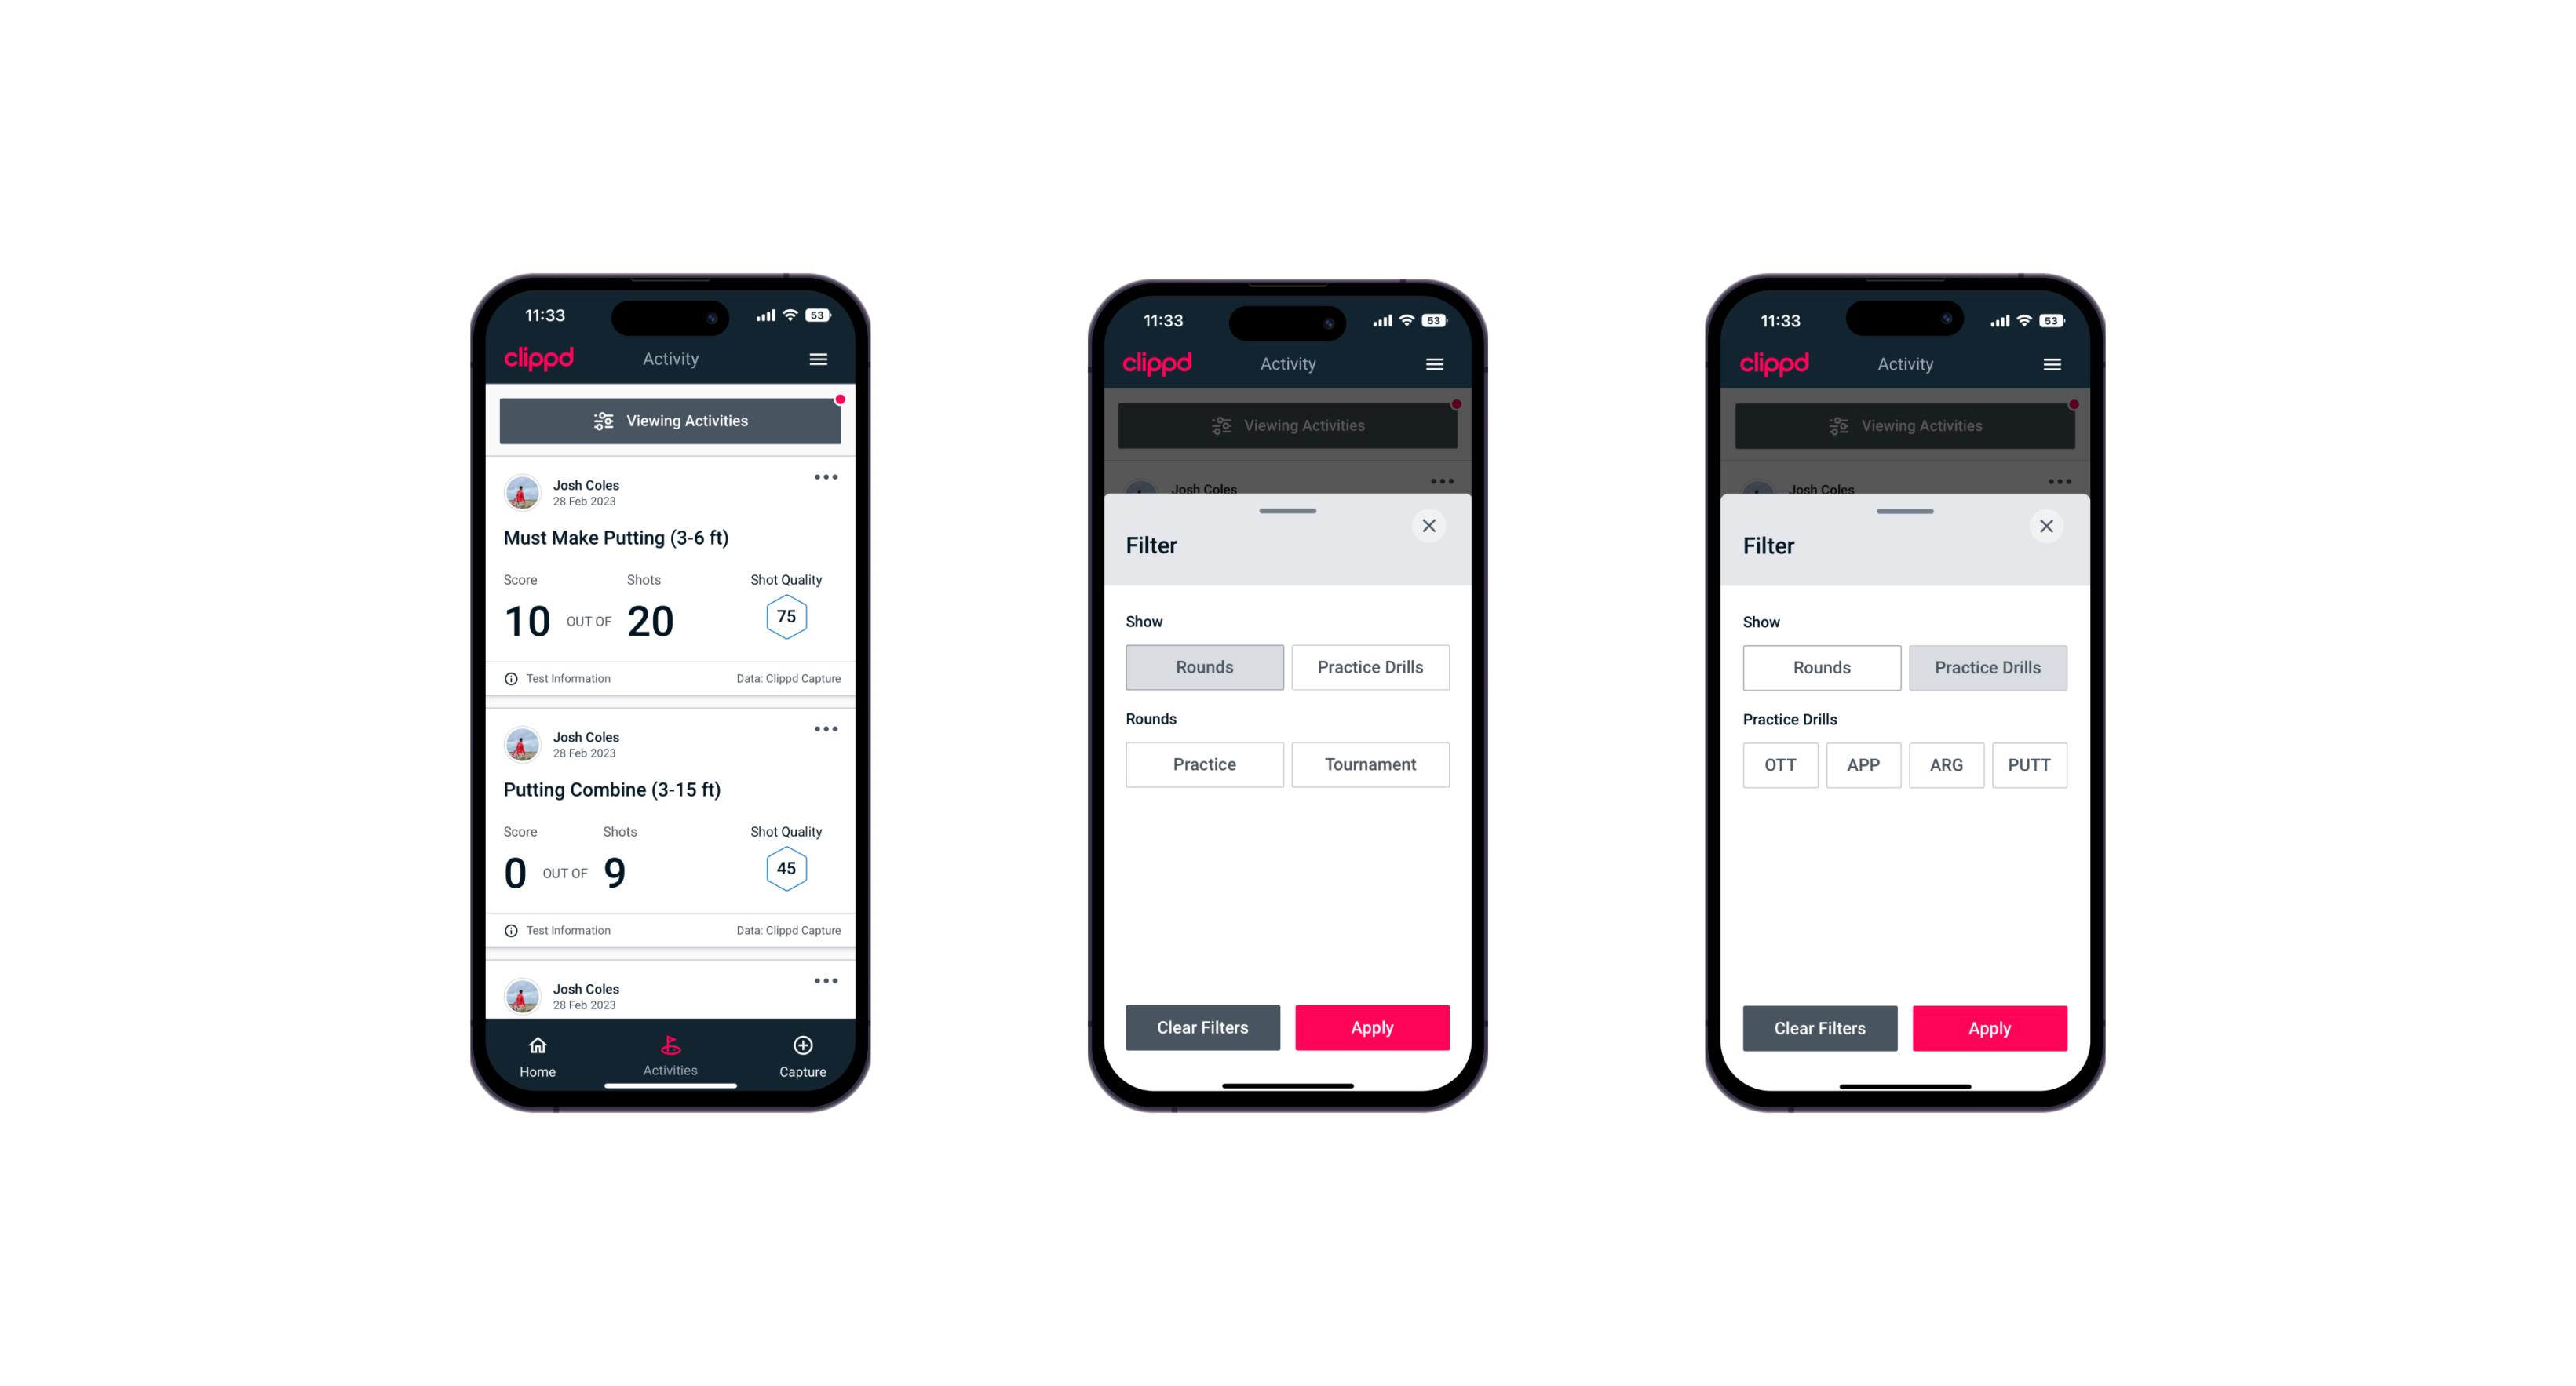
Task: Toggle the Practice Drills filter button
Action: coord(1369,667)
